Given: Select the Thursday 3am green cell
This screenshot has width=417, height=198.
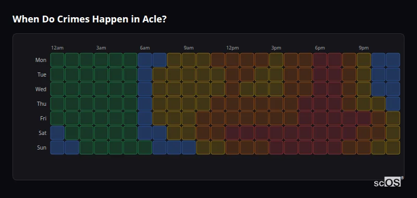Looking at the screenshot, I should [101, 104].
